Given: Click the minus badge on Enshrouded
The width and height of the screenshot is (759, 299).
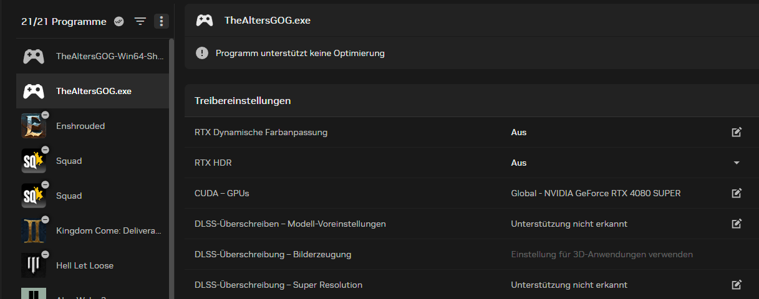Looking at the screenshot, I should click(45, 115).
